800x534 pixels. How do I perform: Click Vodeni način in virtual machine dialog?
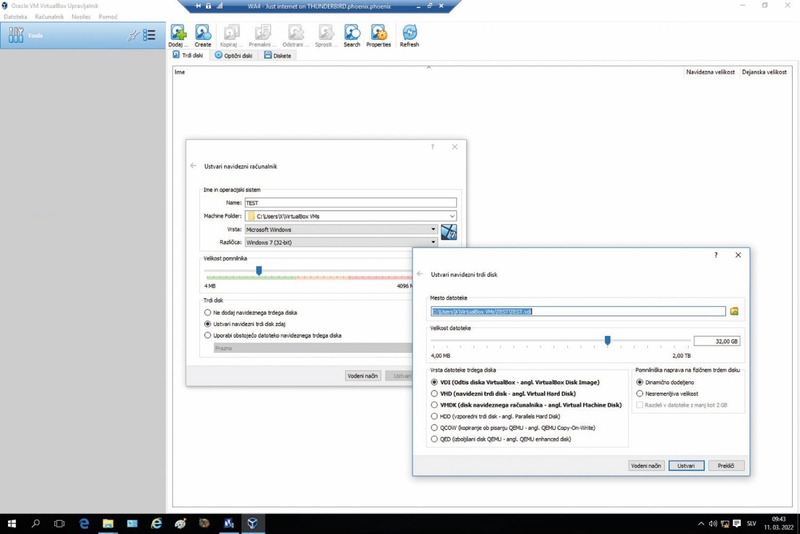click(x=363, y=376)
